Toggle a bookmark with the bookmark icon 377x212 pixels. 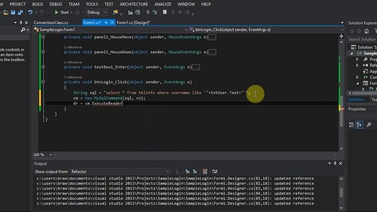click(165, 12)
